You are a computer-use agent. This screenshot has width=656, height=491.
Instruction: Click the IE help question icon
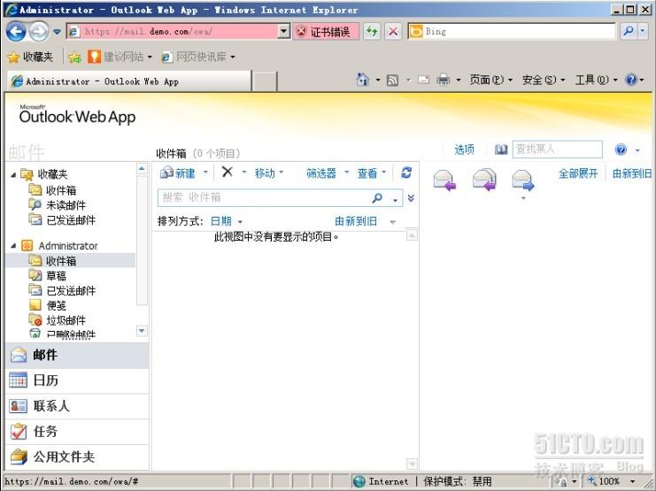click(631, 79)
